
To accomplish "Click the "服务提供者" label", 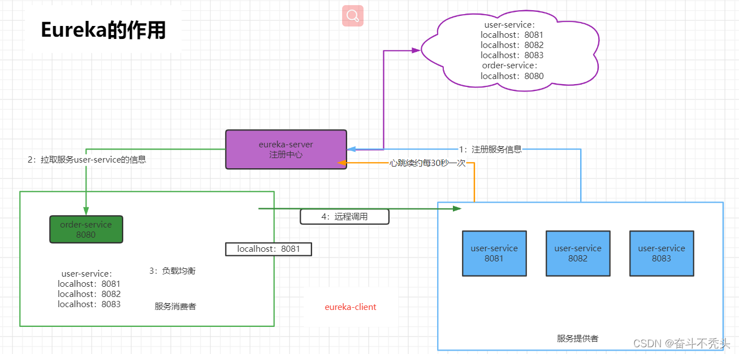I will (x=578, y=339).
